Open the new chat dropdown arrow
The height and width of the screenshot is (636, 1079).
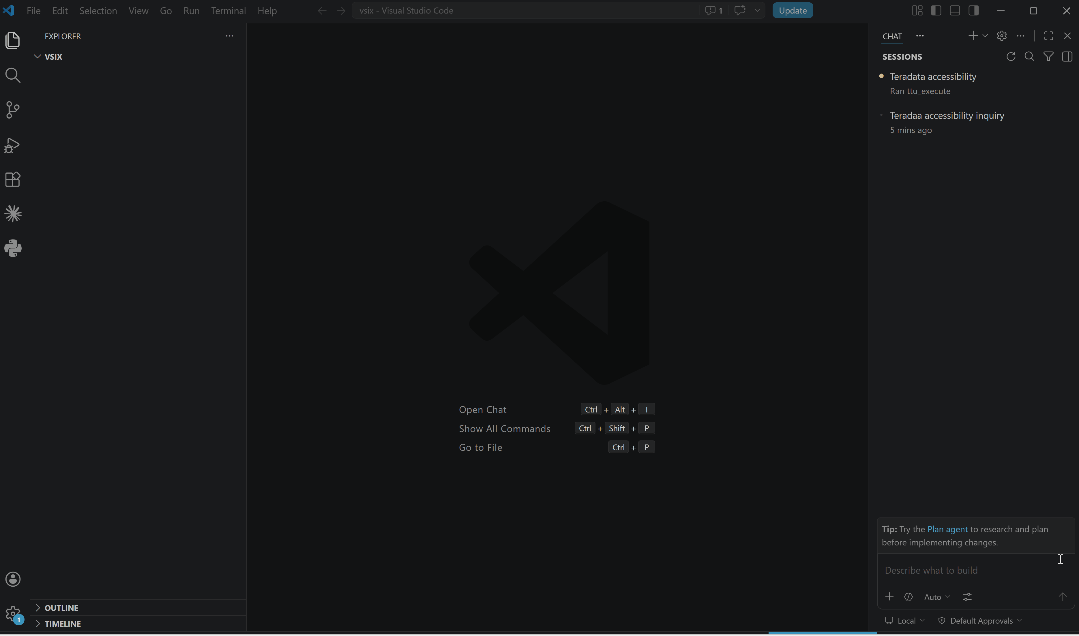[x=985, y=36]
